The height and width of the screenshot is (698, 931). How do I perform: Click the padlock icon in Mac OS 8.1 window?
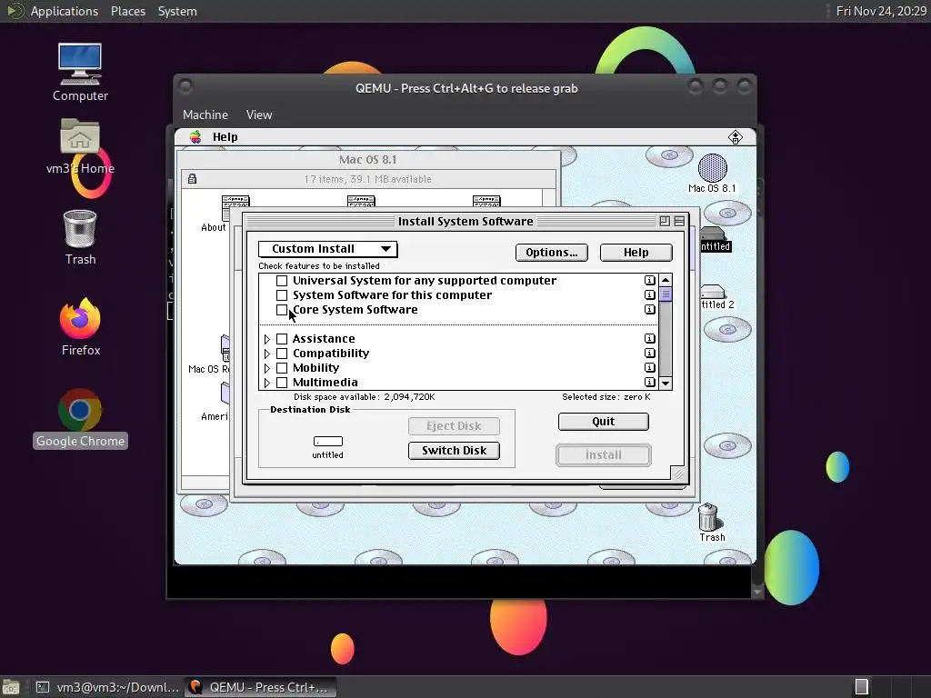pos(192,179)
